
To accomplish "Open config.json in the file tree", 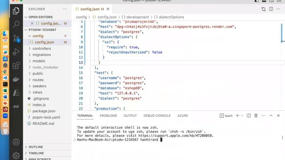I will [x=45, y=42].
